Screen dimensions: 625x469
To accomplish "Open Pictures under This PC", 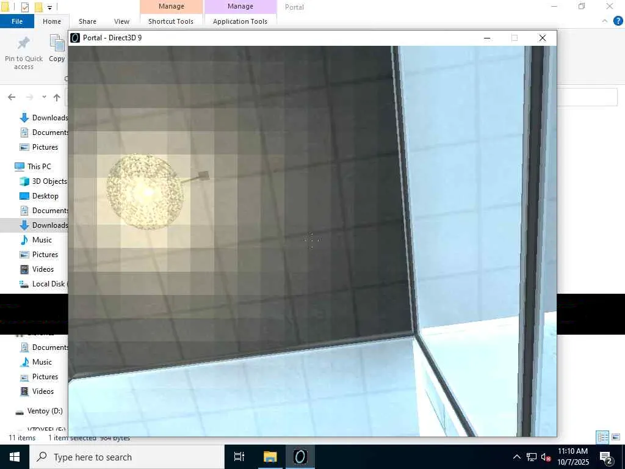I will click(x=38, y=255).
